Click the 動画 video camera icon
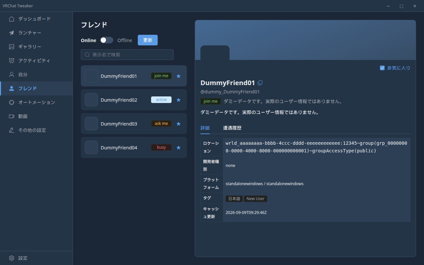Viewport: 424px width, 265px height. (12, 116)
